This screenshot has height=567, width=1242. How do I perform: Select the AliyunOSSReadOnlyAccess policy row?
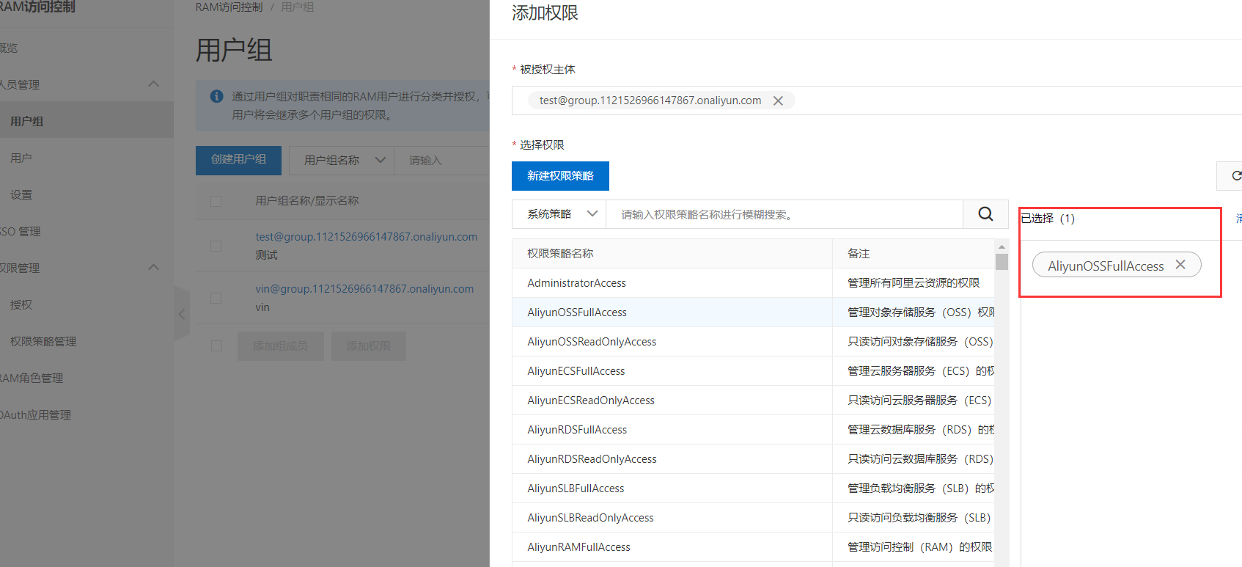(x=753, y=342)
